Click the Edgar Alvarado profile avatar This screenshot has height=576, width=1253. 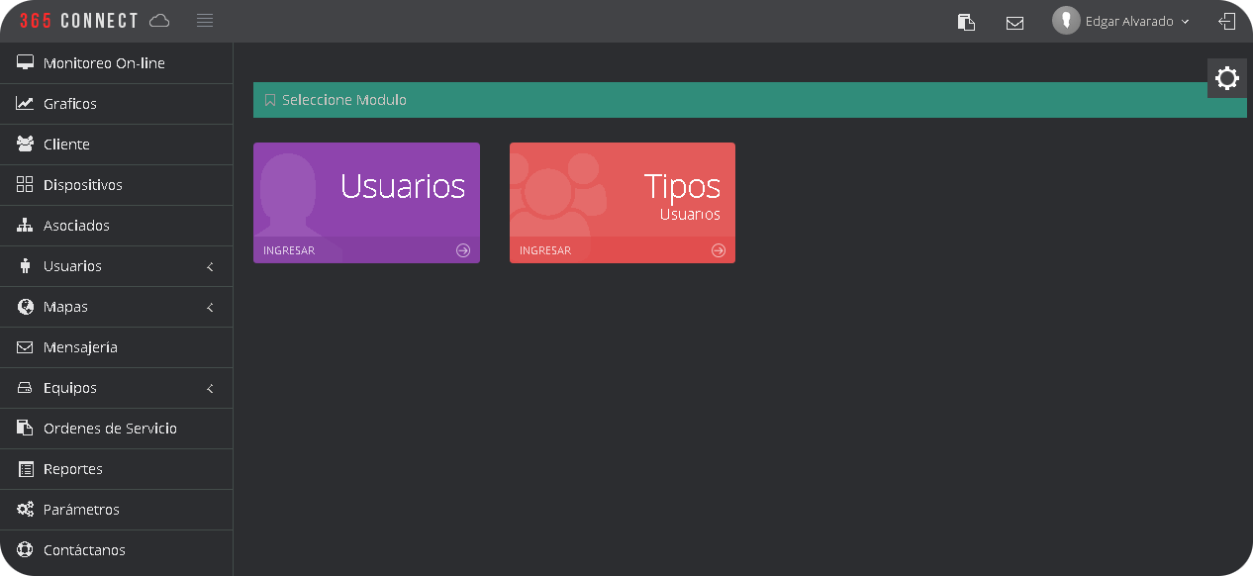pos(1066,21)
